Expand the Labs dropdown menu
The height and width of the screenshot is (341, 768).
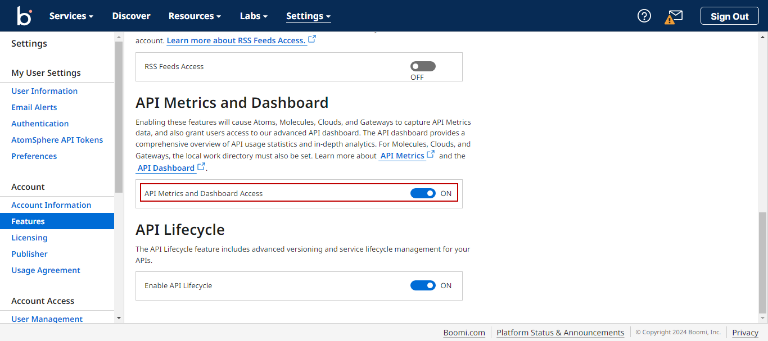254,16
